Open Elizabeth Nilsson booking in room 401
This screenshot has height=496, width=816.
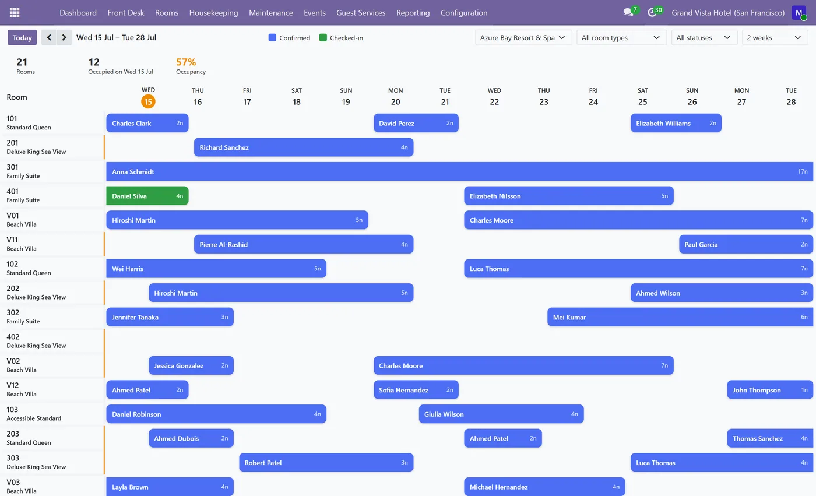tap(569, 196)
